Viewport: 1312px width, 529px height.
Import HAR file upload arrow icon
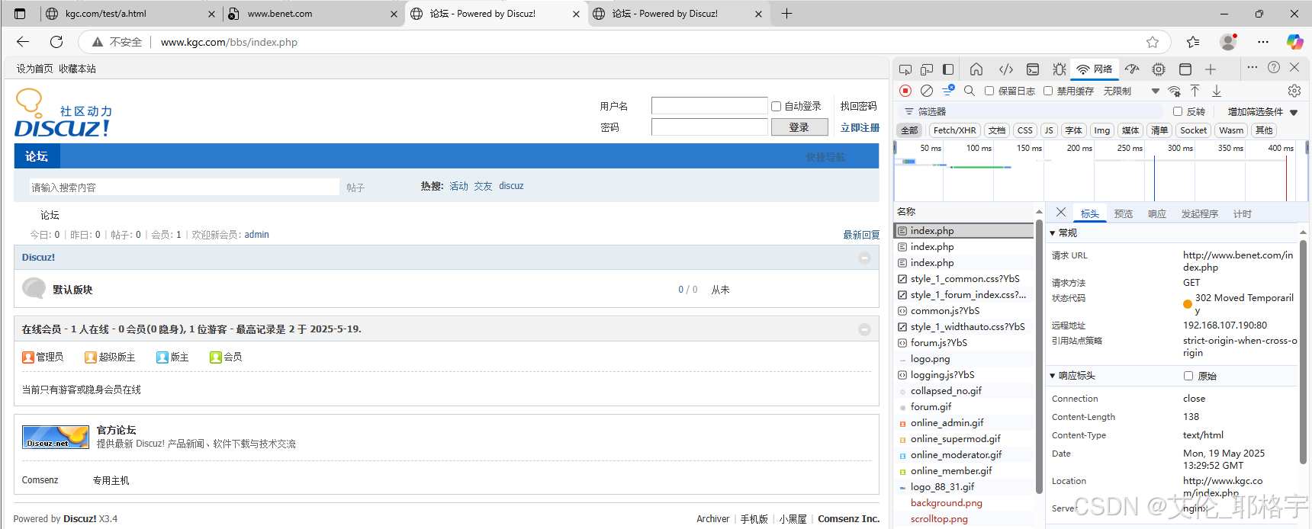1195,91
